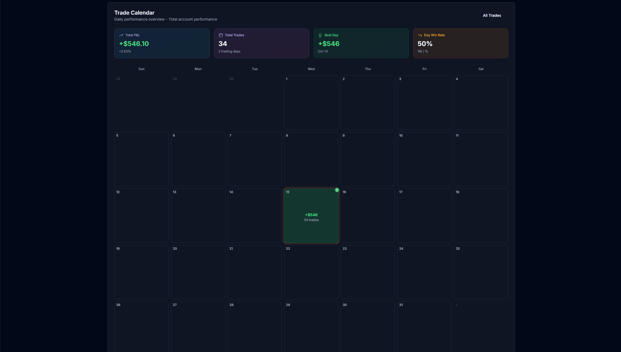Click the '34 trades' text on October 15
The height and width of the screenshot is (352, 621).
[x=311, y=220]
